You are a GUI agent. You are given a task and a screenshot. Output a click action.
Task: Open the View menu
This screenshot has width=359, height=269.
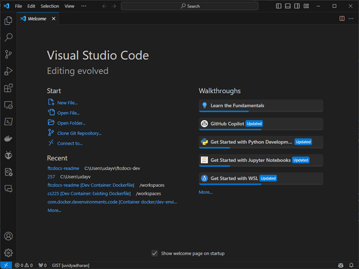[x=69, y=6]
